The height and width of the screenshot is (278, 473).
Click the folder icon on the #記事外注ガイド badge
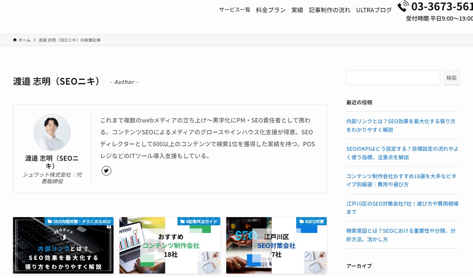coord(182,221)
